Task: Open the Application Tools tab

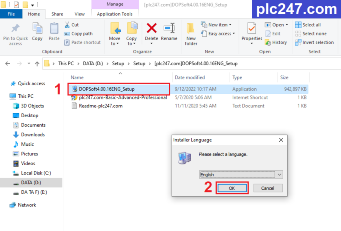Action: (x=115, y=14)
